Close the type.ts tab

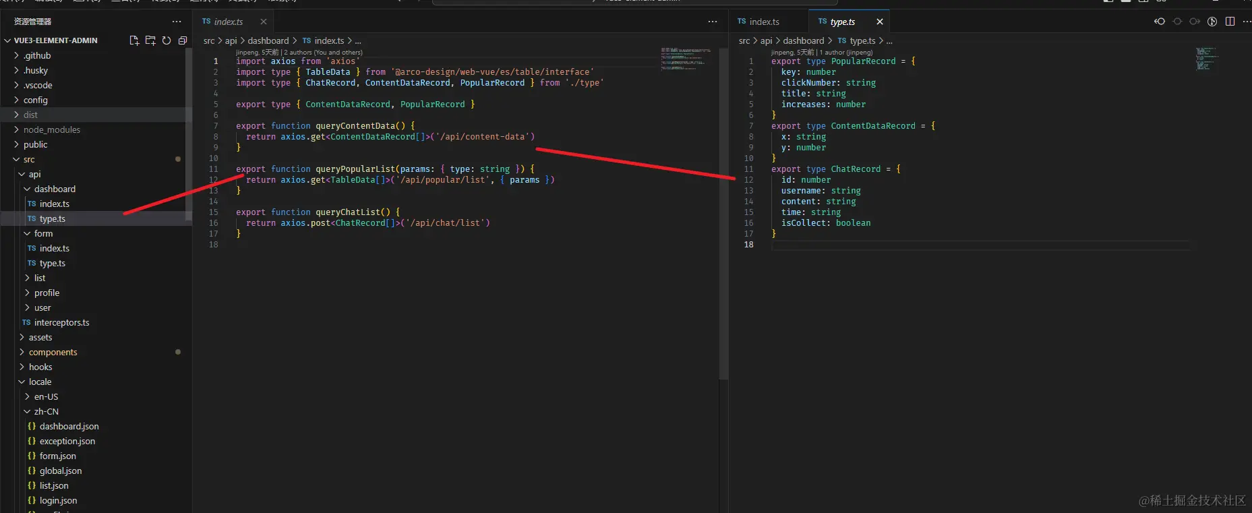[x=880, y=22]
